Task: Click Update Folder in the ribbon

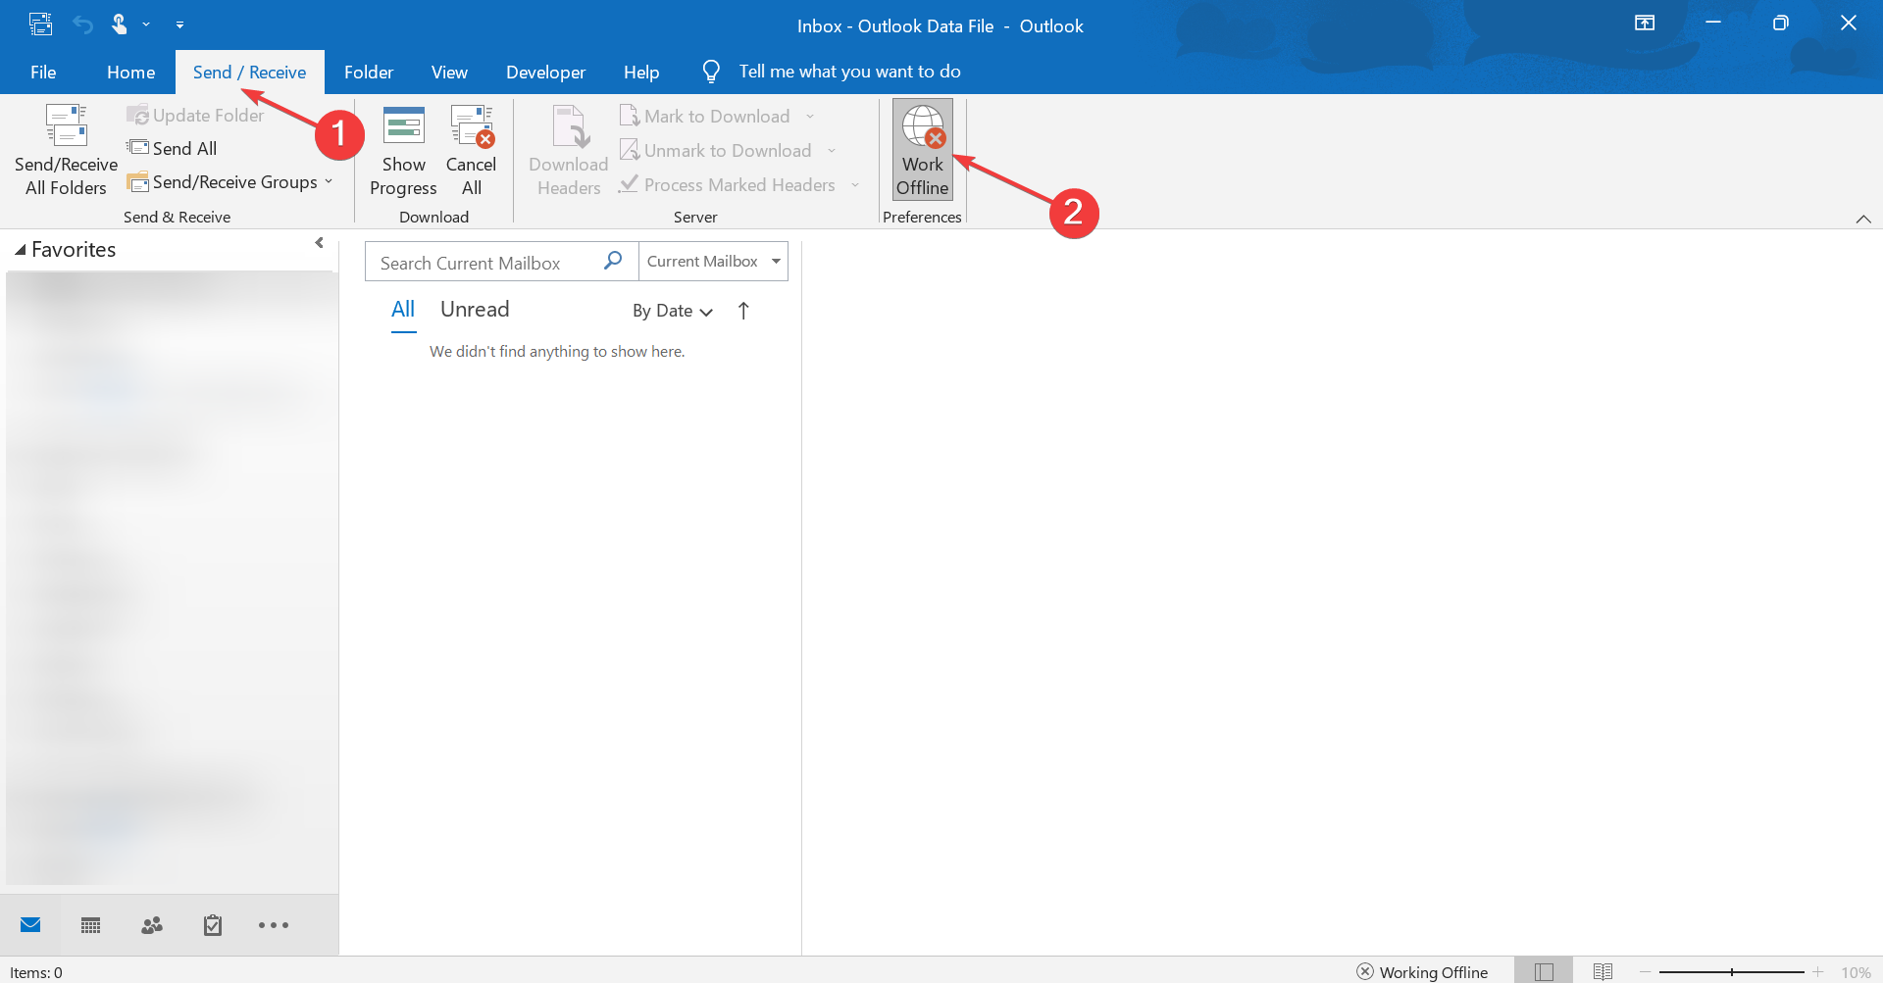Action: 195,115
